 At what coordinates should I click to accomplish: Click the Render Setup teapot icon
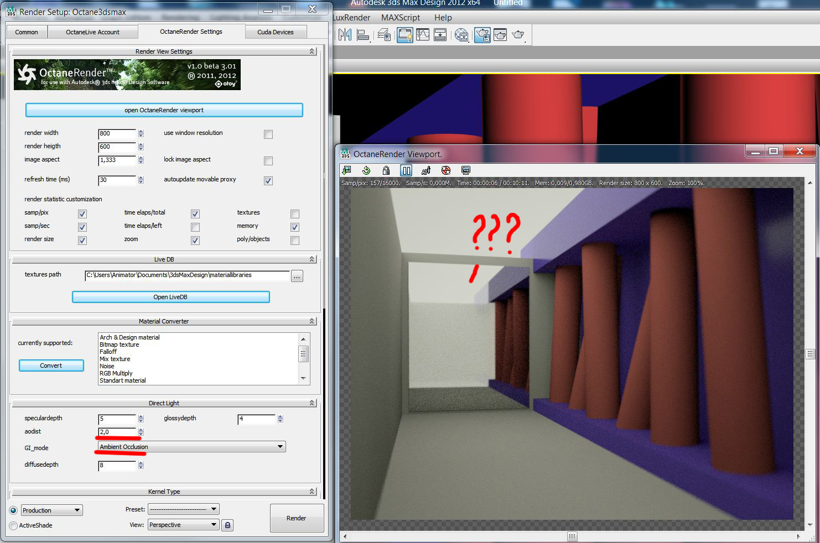click(482, 35)
